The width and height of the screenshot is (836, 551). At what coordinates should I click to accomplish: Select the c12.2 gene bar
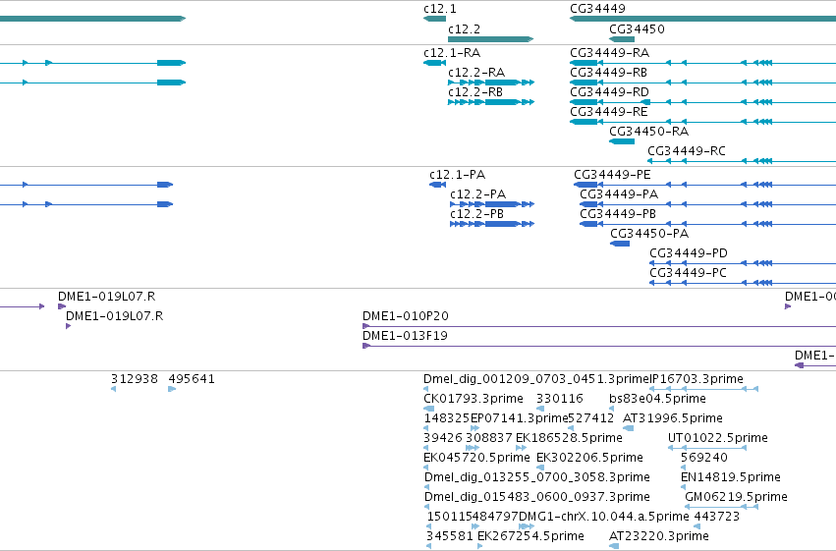tap(490, 39)
